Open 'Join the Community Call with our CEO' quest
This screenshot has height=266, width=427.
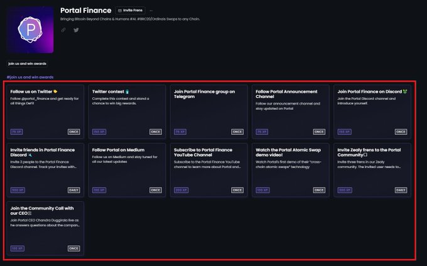tap(45, 228)
